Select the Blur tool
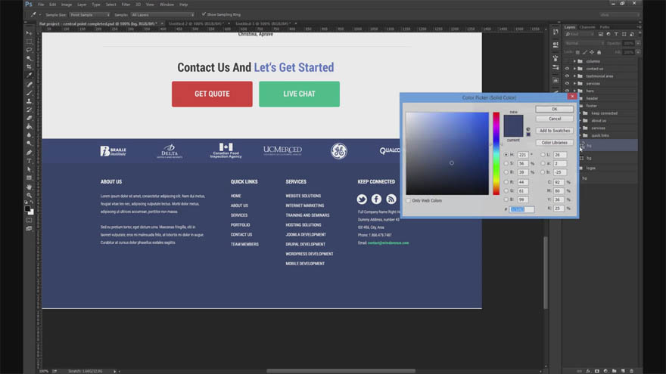 coord(29,135)
